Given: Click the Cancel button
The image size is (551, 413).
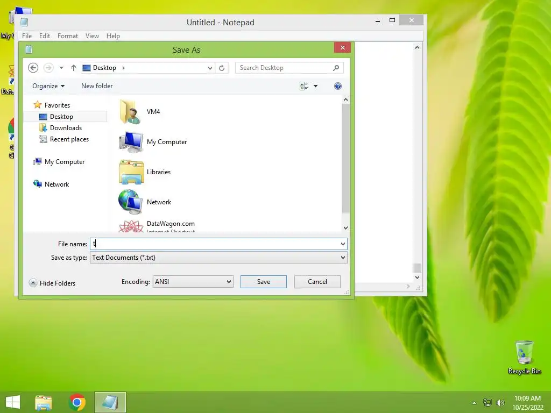Looking at the screenshot, I should (317, 282).
